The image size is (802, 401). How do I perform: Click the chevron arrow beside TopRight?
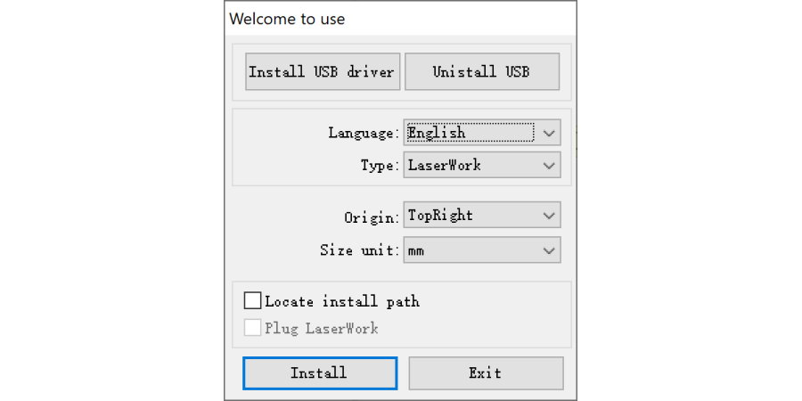[550, 216]
